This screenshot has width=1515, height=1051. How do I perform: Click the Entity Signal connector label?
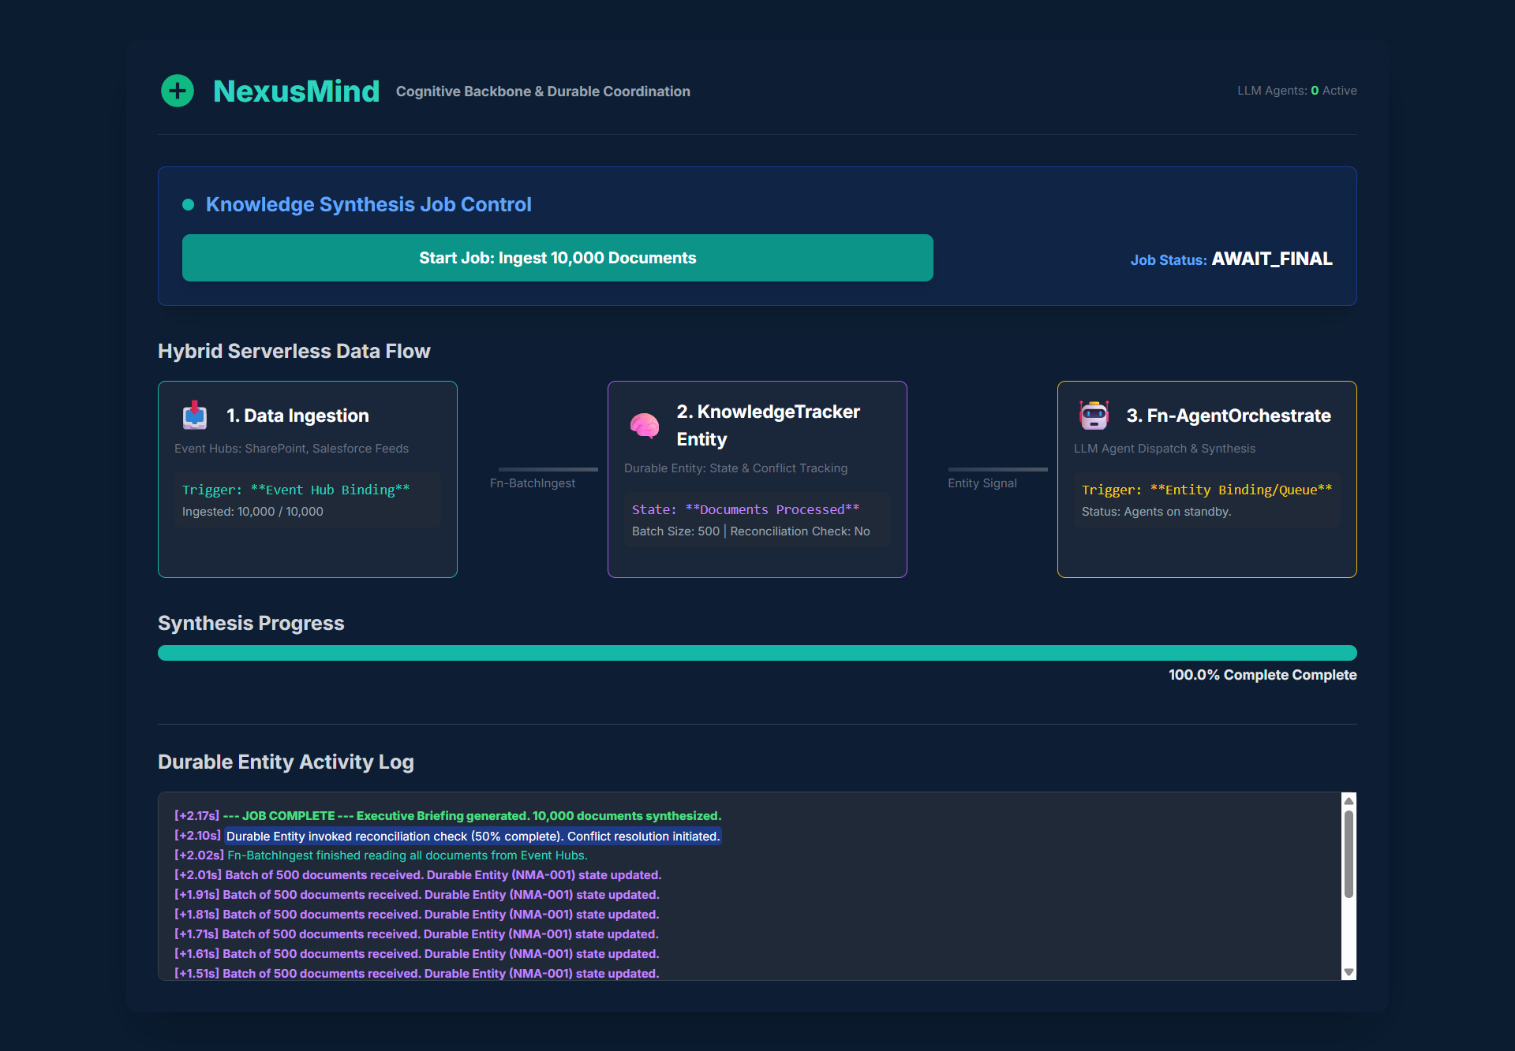(x=982, y=483)
